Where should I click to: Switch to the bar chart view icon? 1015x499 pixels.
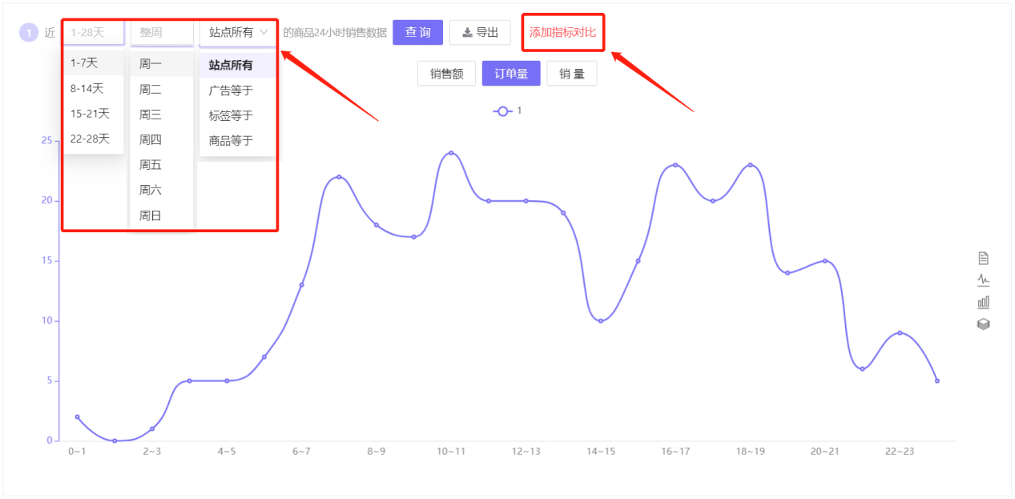[x=983, y=302]
